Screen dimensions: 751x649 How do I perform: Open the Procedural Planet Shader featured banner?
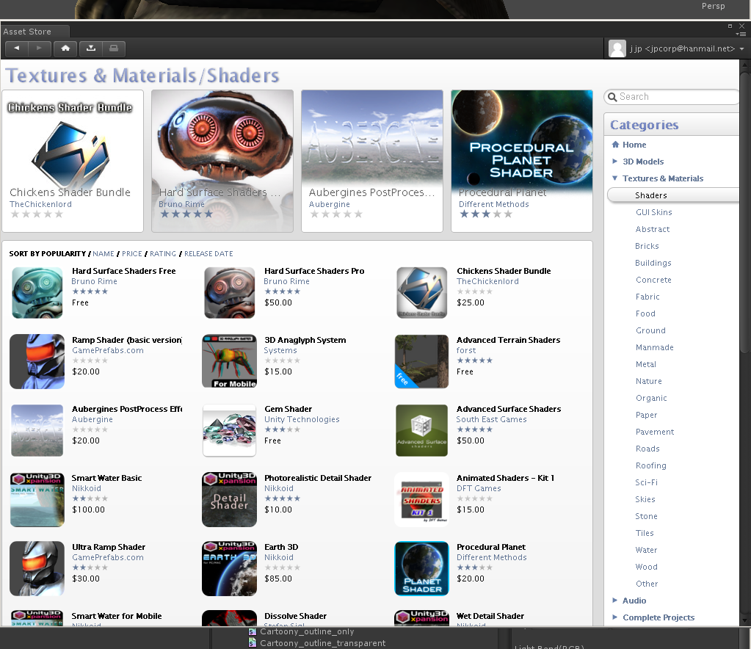pyautogui.click(x=521, y=161)
